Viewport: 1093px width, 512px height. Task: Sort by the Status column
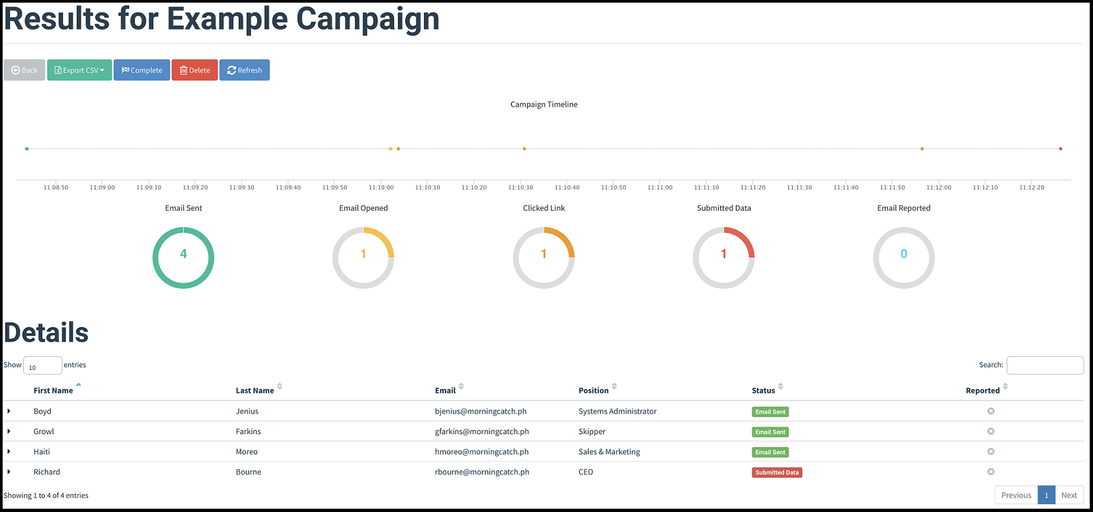(764, 390)
